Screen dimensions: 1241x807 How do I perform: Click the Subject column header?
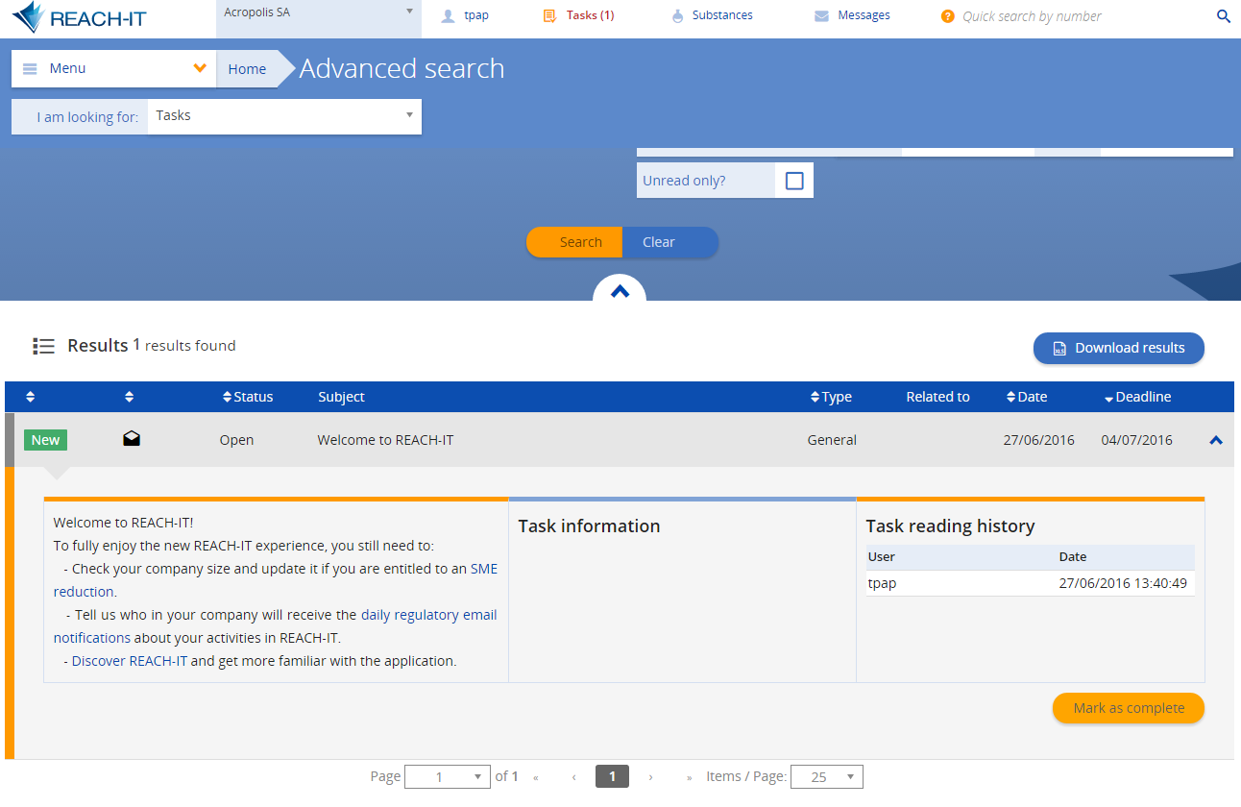tap(342, 397)
